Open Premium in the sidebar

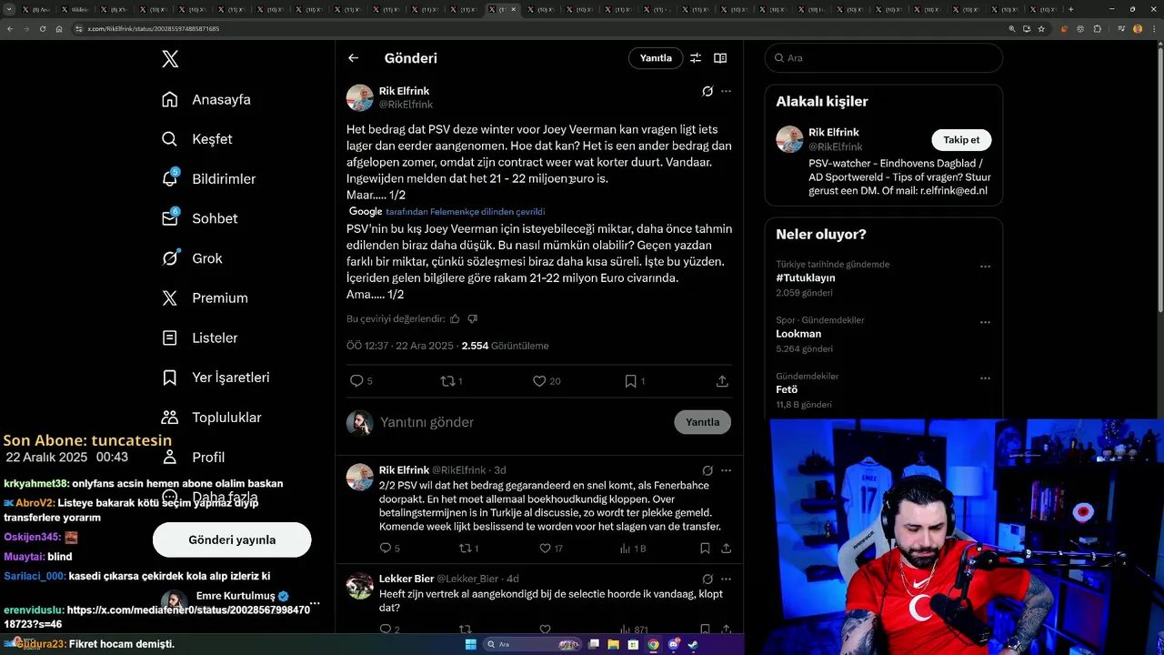click(x=205, y=297)
